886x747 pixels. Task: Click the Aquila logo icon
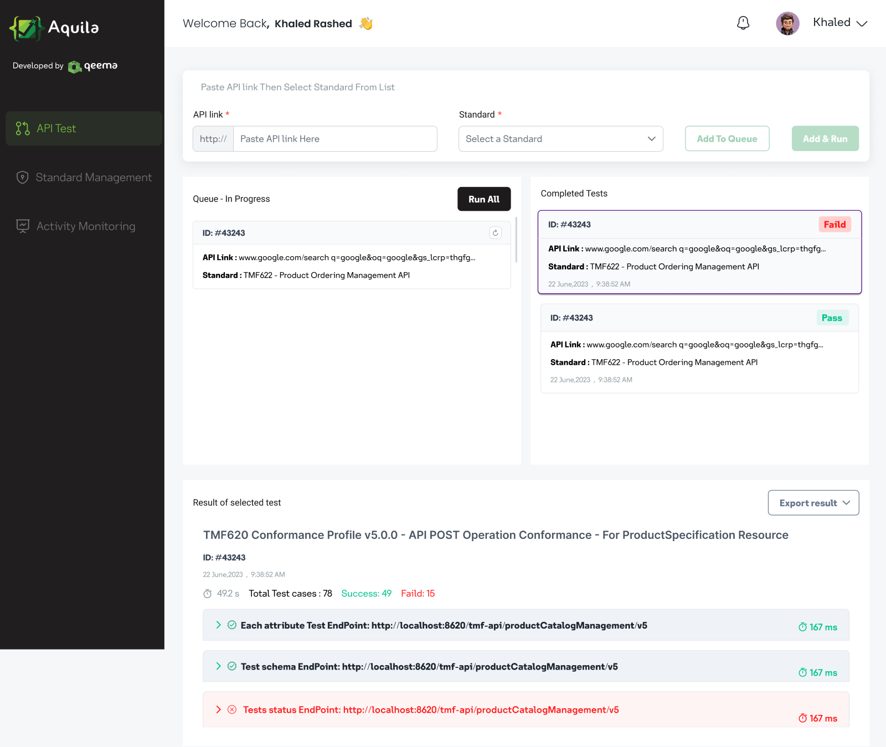coord(26,28)
